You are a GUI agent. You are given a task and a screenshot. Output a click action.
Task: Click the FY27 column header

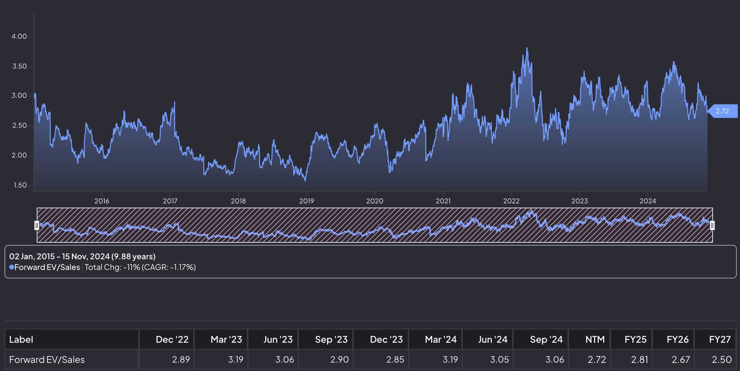(x=719, y=339)
